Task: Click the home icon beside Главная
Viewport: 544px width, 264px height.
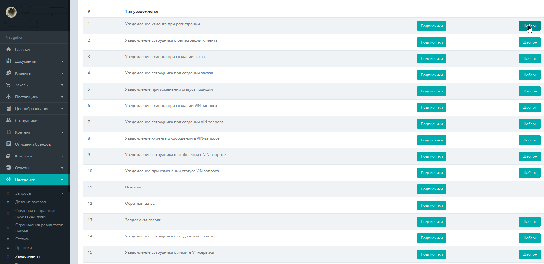Action: pyautogui.click(x=9, y=49)
